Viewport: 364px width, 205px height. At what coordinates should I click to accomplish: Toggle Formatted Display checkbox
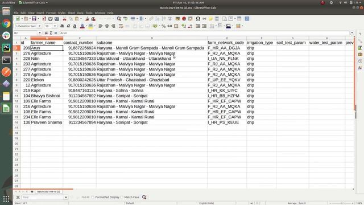pos(93,198)
